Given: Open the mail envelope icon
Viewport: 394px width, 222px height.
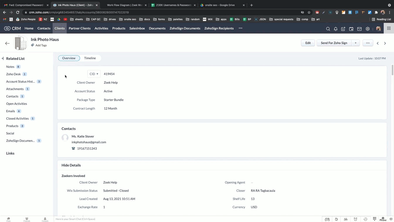Looking at the screenshot, I should click(359, 29).
